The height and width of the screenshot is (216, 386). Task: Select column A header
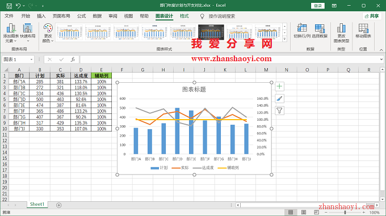(x=19, y=70)
